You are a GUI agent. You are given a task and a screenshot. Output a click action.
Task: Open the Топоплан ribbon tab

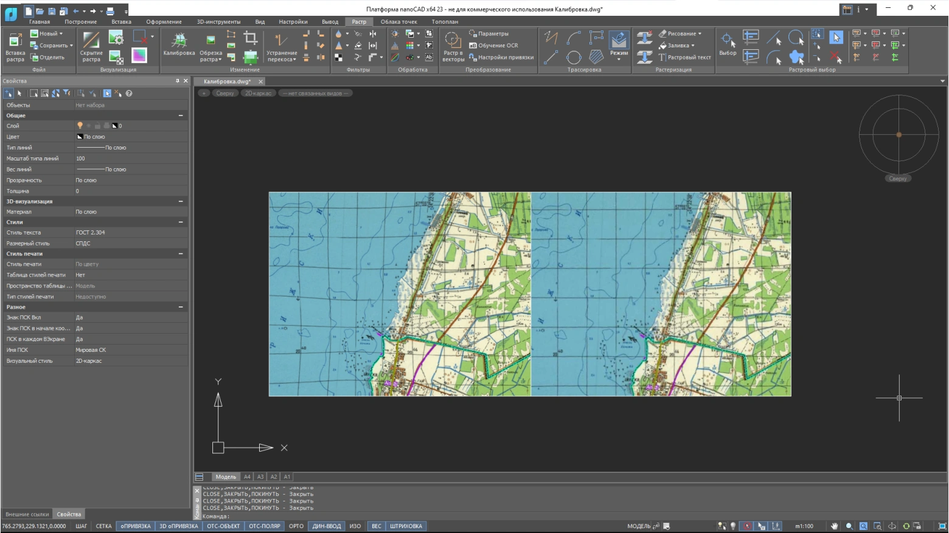(x=445, y=22)
